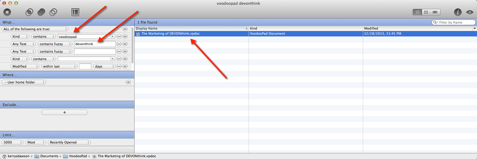Remove the voodoopad Kind criterion row
The width and height of the screenshot is (477, 159).
(119, 36)
